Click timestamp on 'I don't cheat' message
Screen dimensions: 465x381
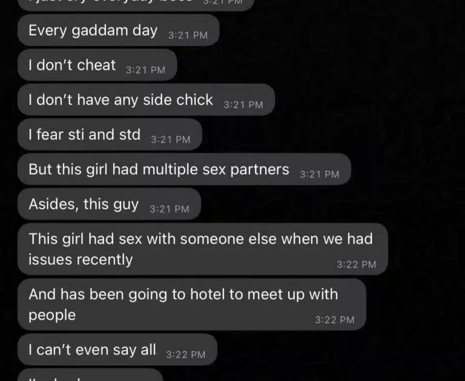(x=145, y=70)
